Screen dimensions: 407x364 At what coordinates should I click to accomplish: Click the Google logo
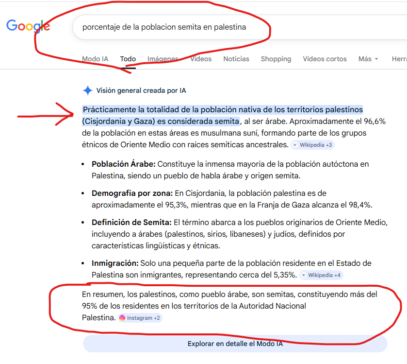coord(28,26)
